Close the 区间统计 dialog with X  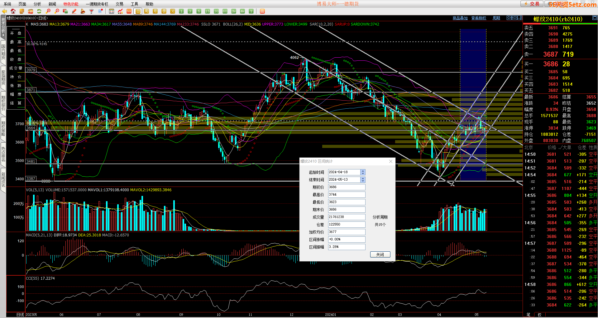pyautogui.click(x=391, y=161)
